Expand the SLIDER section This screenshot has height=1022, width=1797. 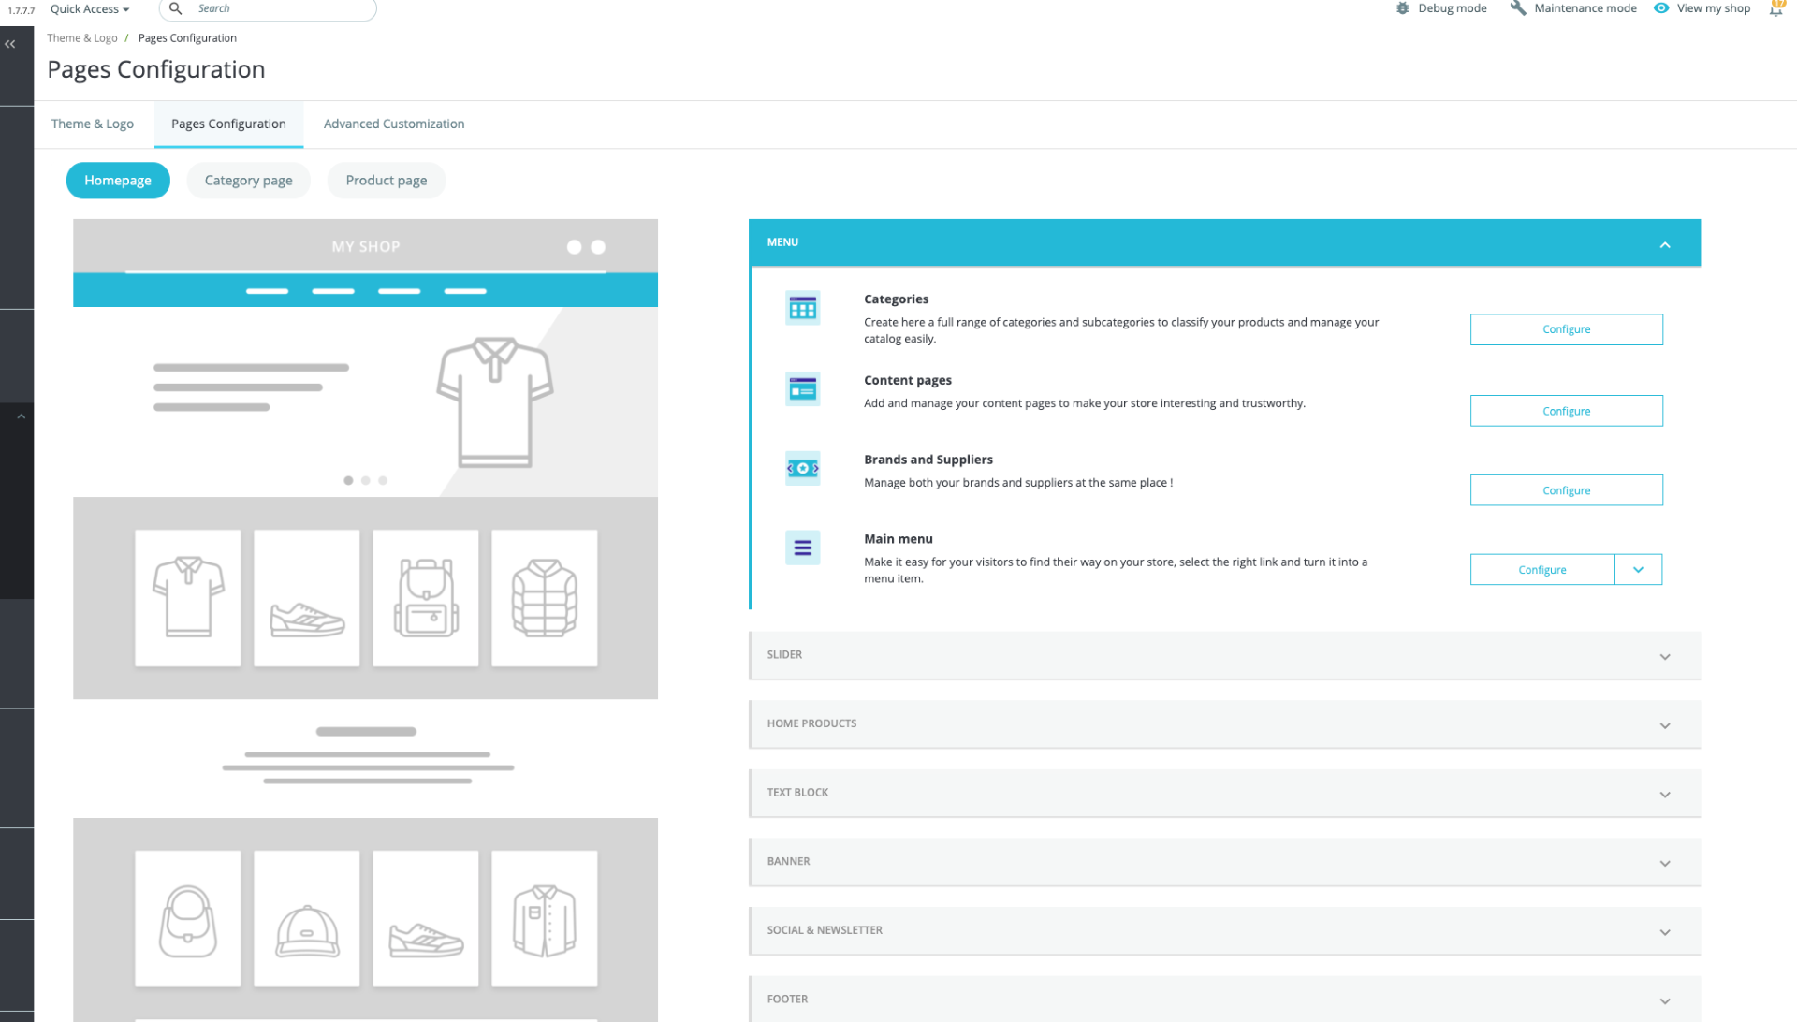1224,655
